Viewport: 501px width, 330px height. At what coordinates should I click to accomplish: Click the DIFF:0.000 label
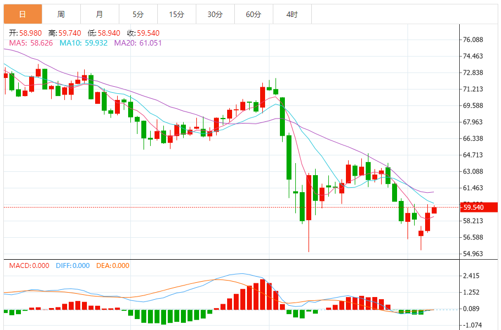pyautogui.click(x=73, y=266)
